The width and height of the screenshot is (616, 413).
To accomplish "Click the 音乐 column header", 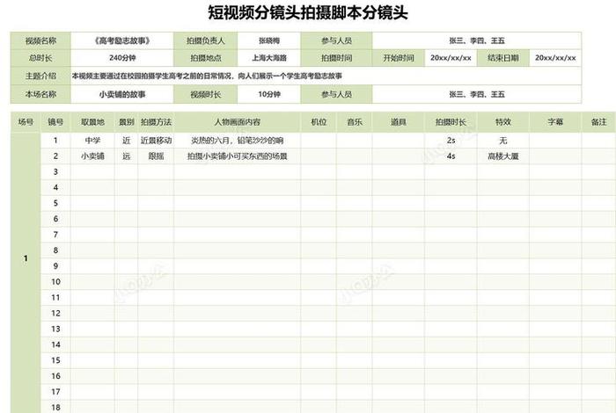I will point(355,122).
